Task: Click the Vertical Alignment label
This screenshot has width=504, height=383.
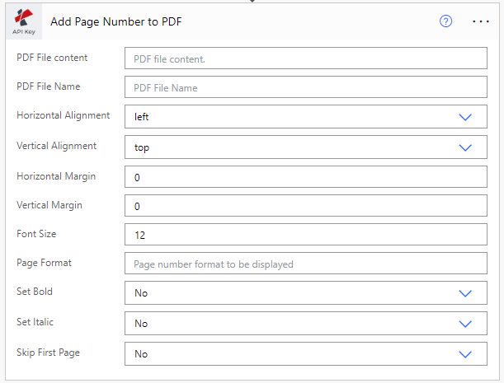Action: (57, 146)
